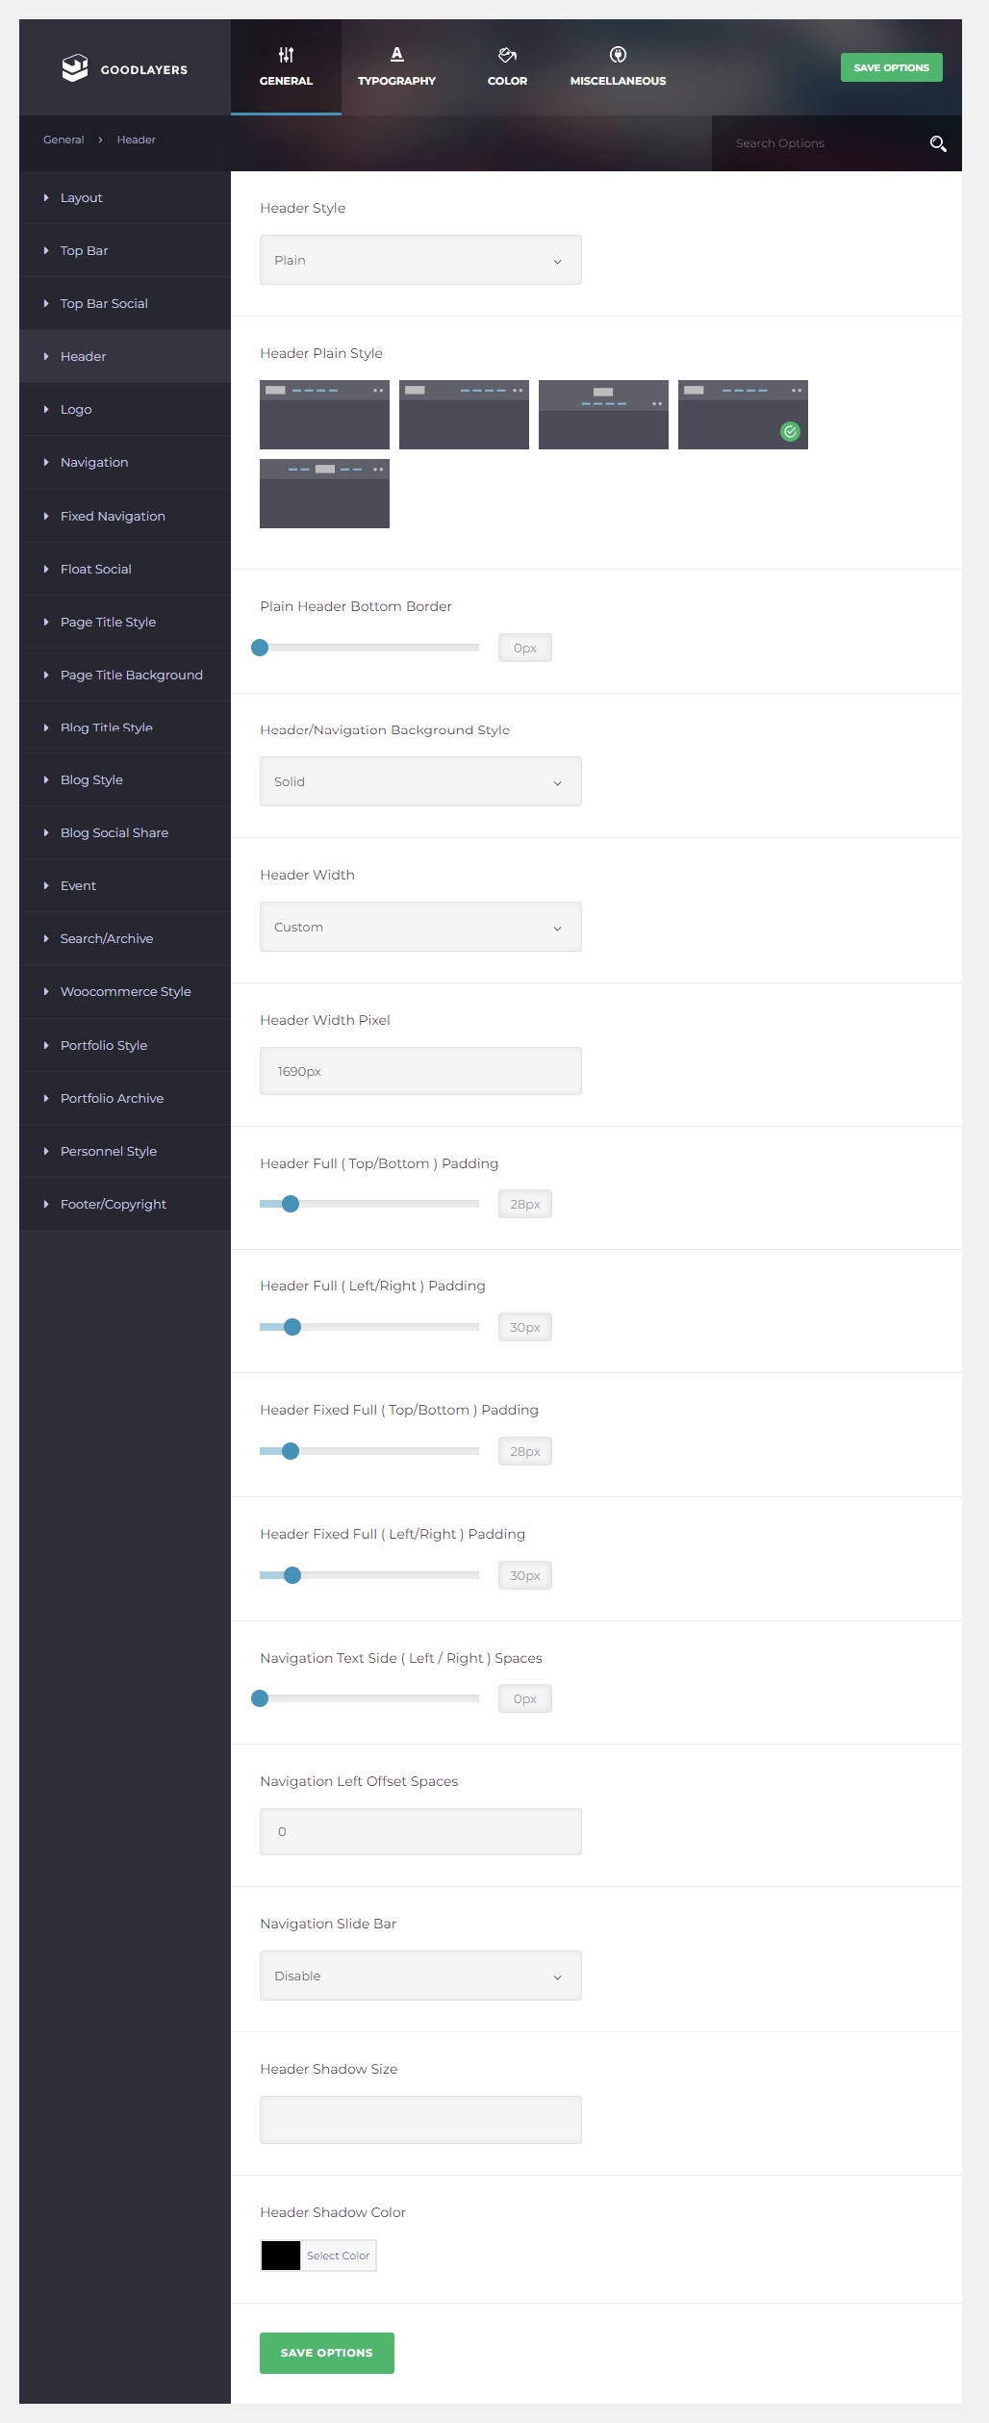Open the Header Shadow Color black swatch
Screen dimensions: 989x2423
(x=281, y=2256)
